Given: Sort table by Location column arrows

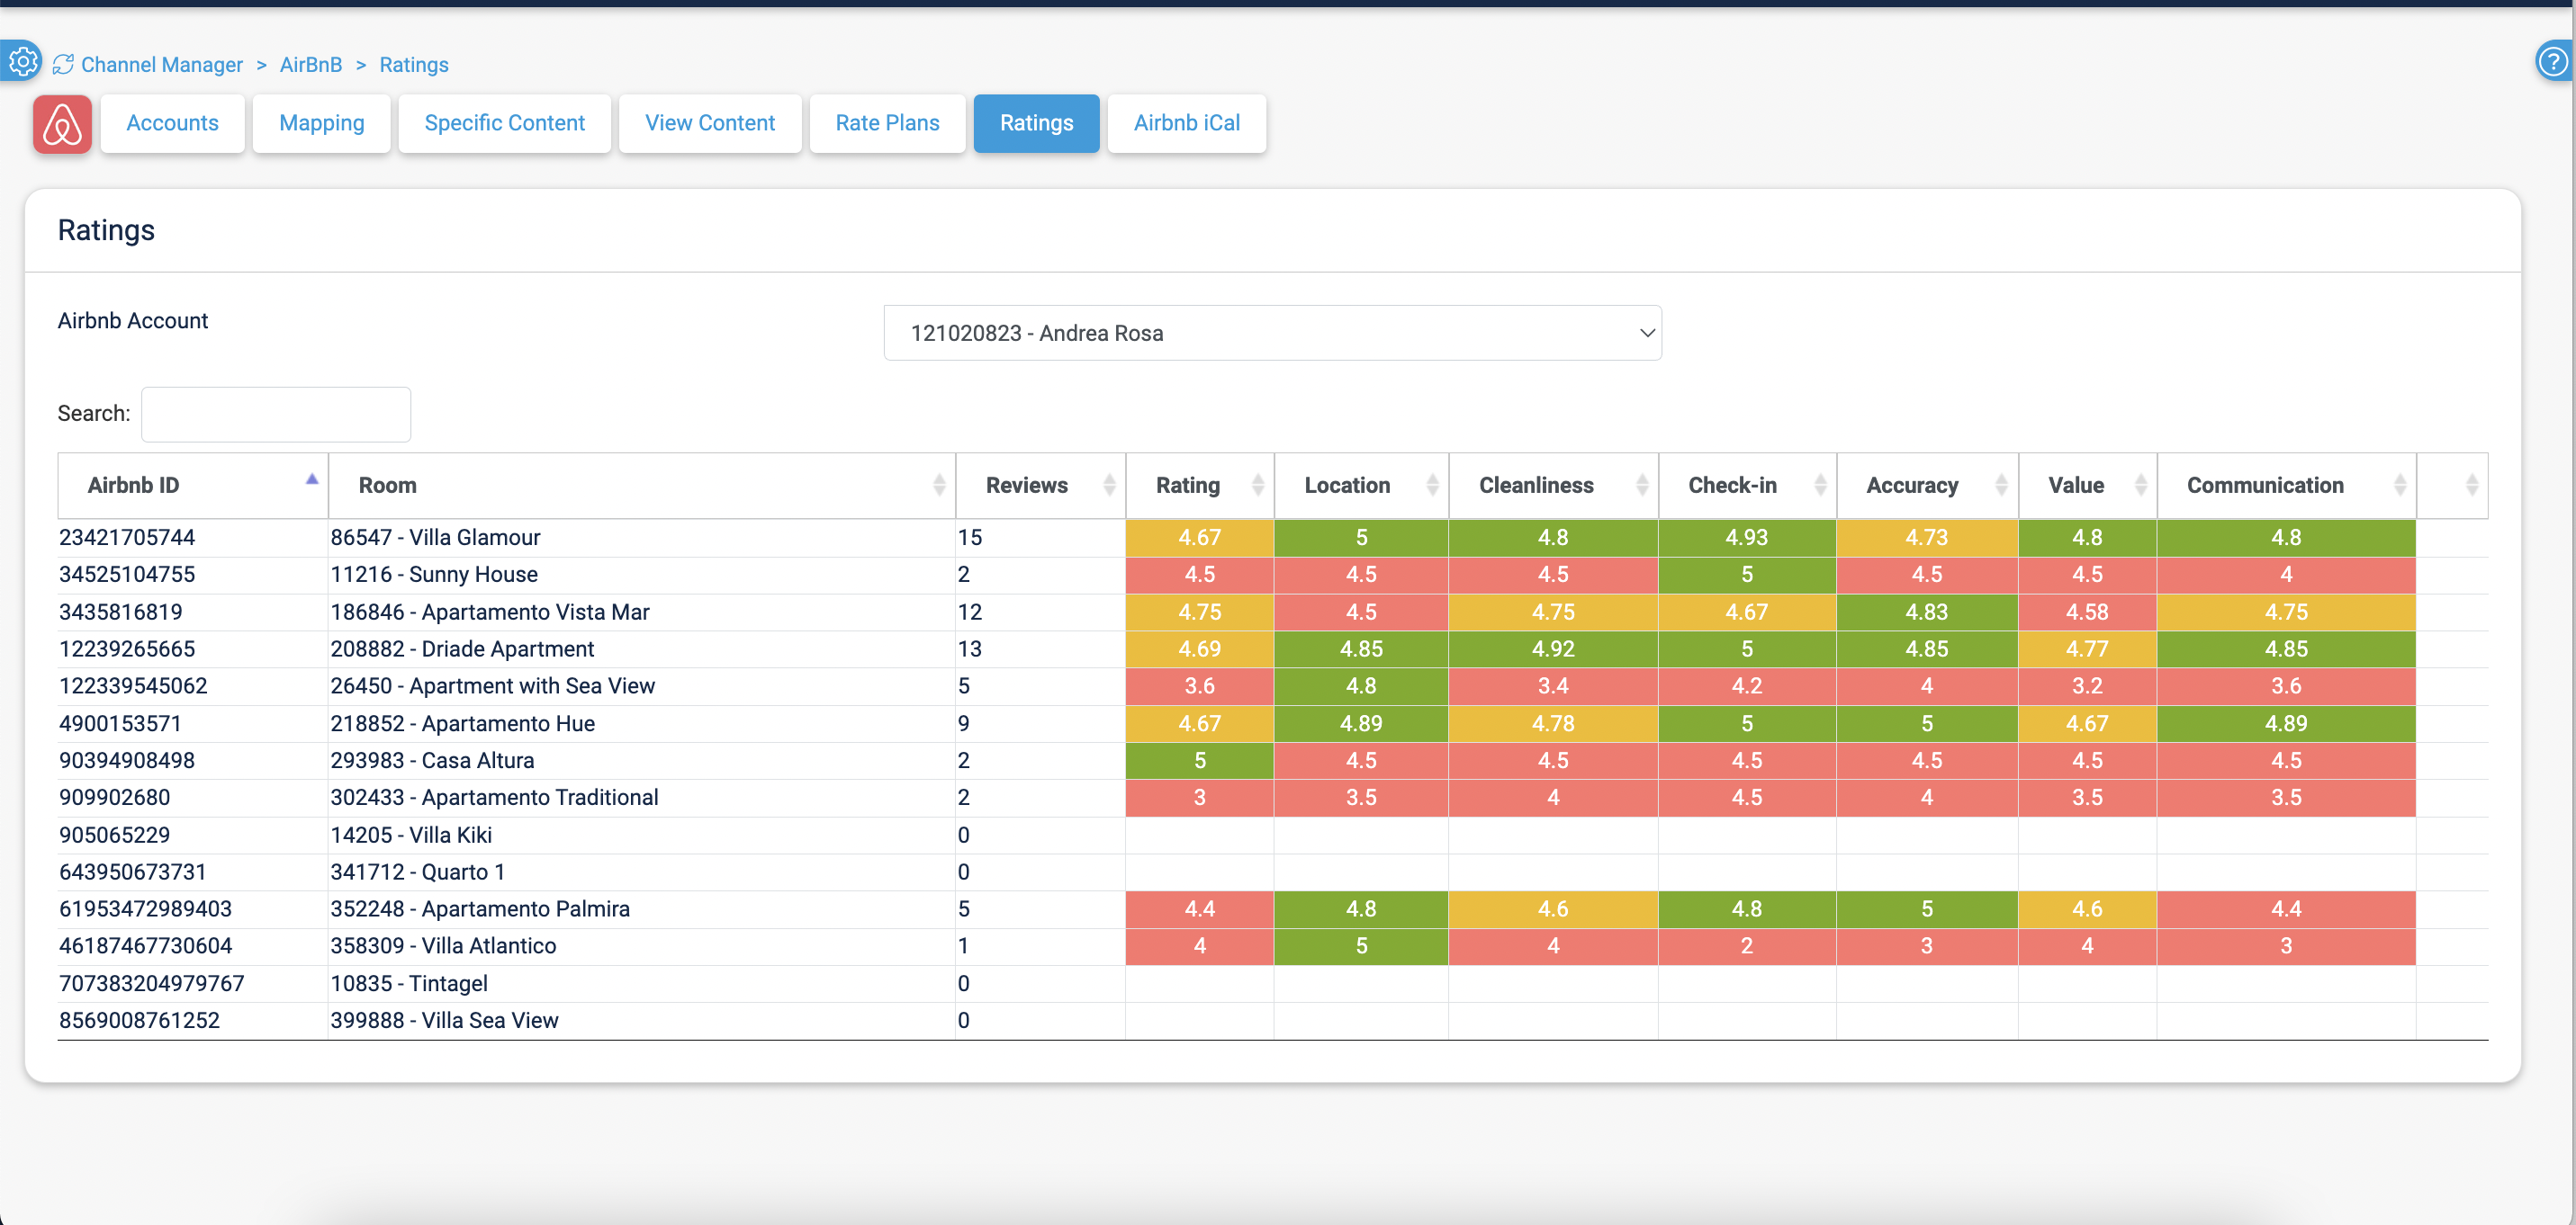Looking at the screenshot, I should pos(1432,486).
